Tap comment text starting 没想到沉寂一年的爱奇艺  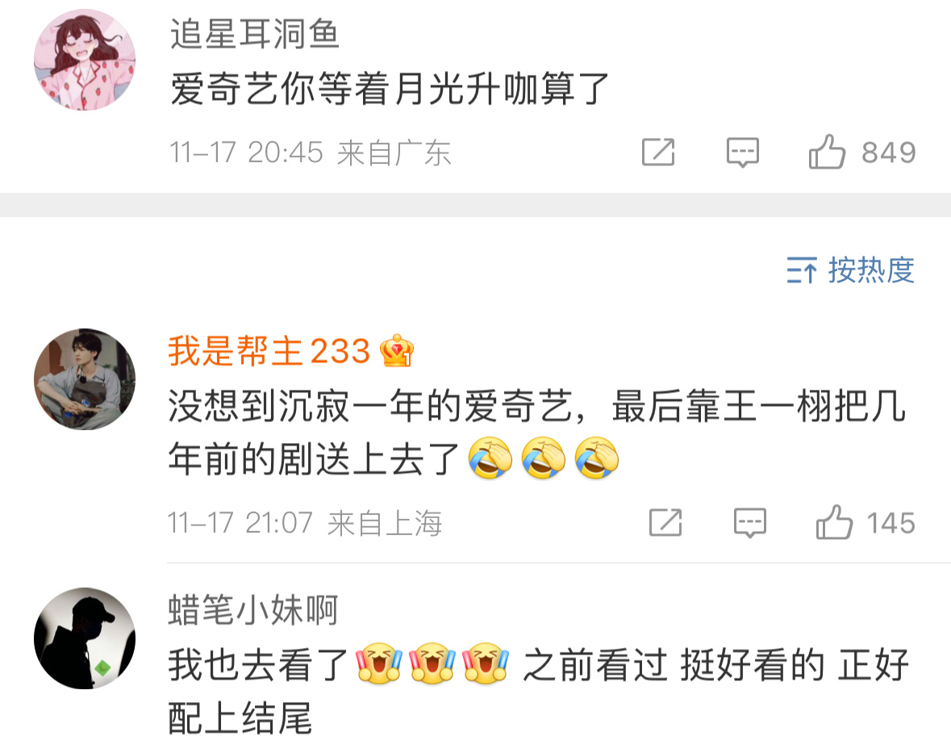[x=537, y=433]
